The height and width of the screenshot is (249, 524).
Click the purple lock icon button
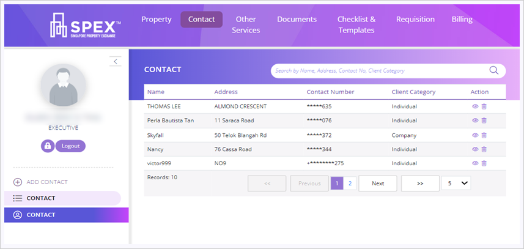48,146
